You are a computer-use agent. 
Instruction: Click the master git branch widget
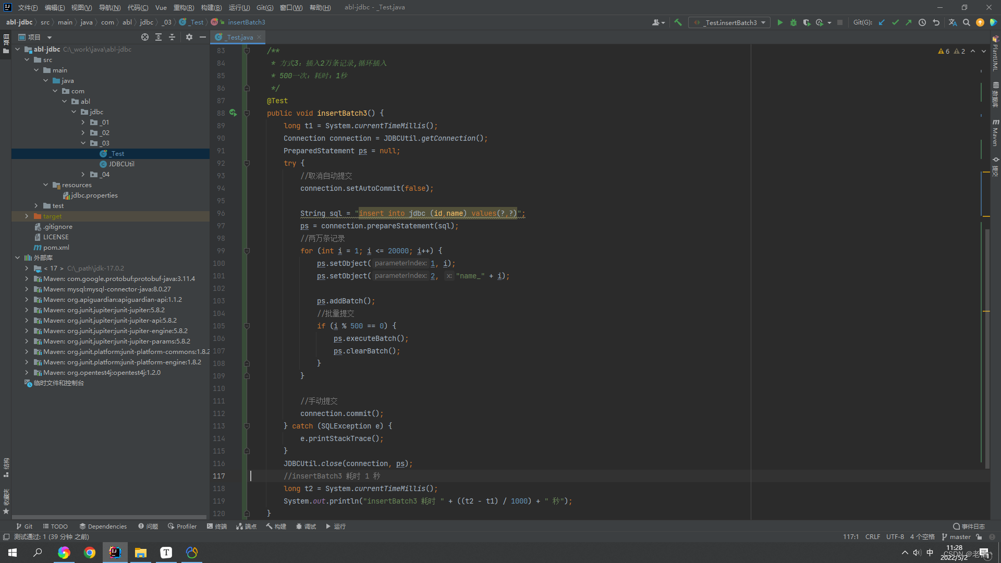click(956, 537)
